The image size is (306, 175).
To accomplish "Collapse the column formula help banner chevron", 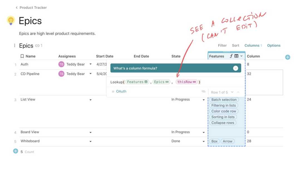I will tap(235, 68).
